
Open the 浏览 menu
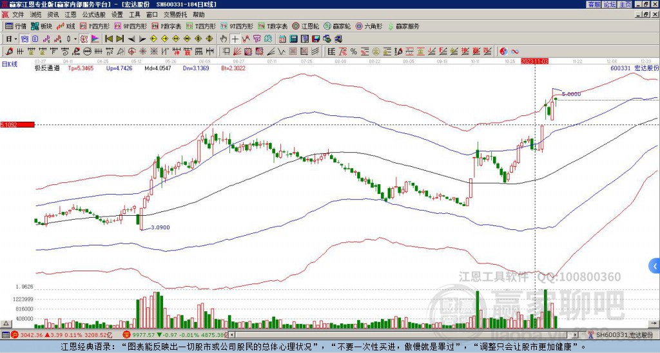point(35,15)
